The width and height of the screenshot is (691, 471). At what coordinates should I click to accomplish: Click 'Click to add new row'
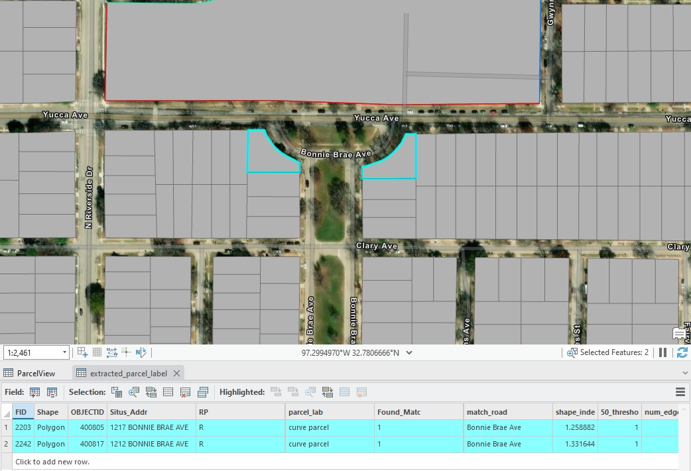pos(52,462)
